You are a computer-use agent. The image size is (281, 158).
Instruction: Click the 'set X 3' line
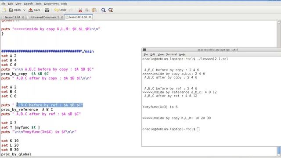[9, 123]
